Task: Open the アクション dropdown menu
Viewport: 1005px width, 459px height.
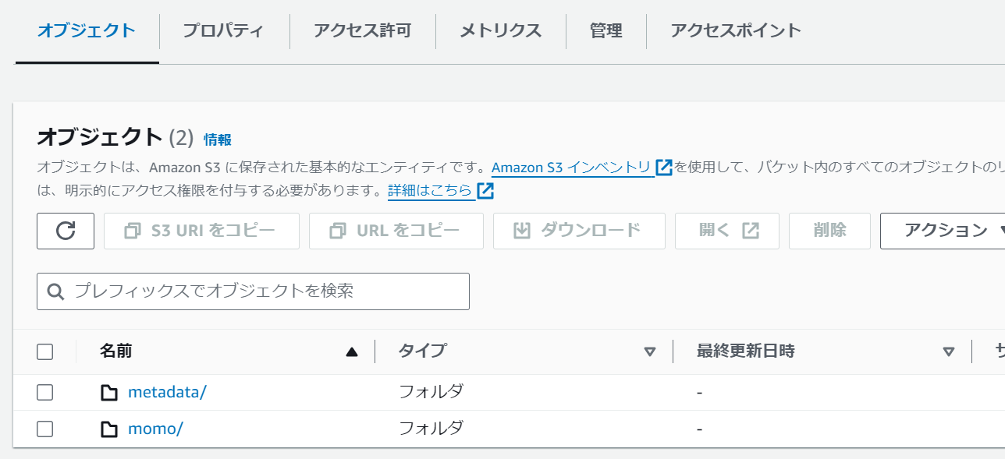Action: [x=946, y=231]
